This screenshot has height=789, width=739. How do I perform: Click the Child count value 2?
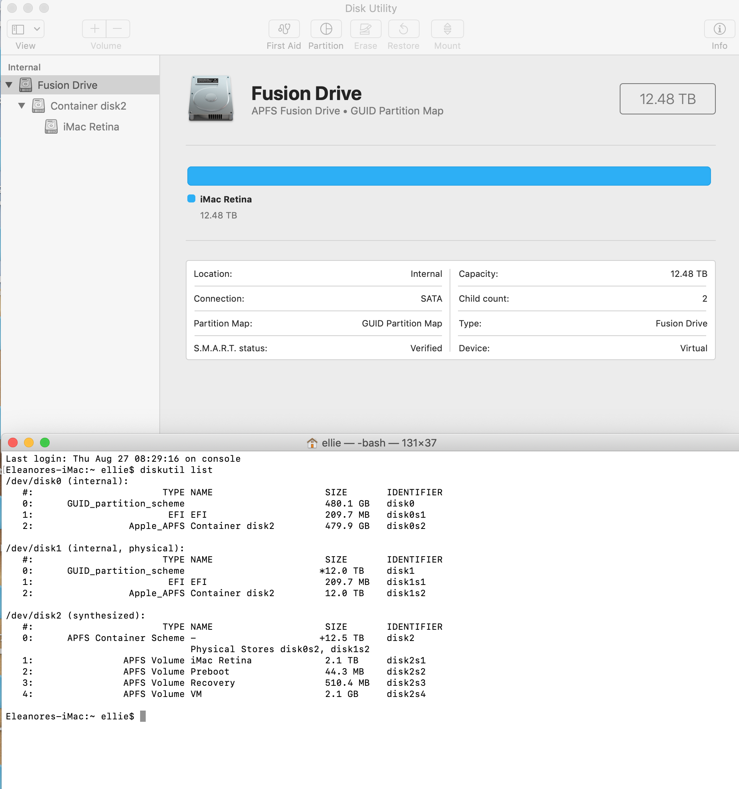pos(705,298)
